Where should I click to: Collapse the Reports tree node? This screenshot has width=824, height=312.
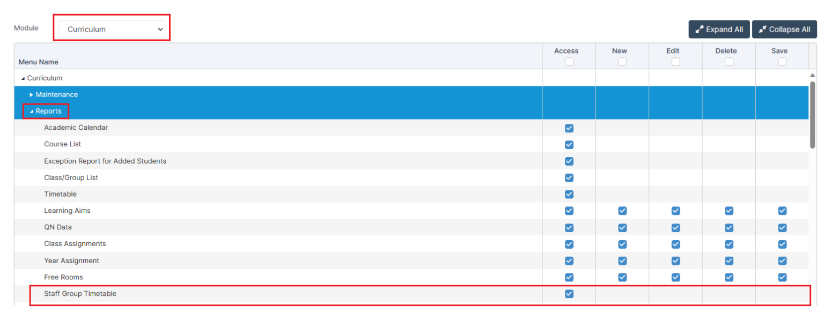(x=31, y=112)
